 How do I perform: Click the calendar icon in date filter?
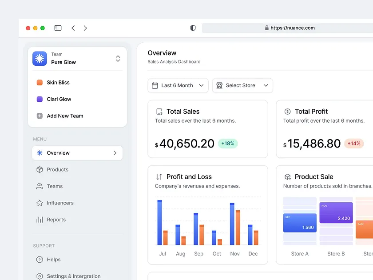coord(155,85)
